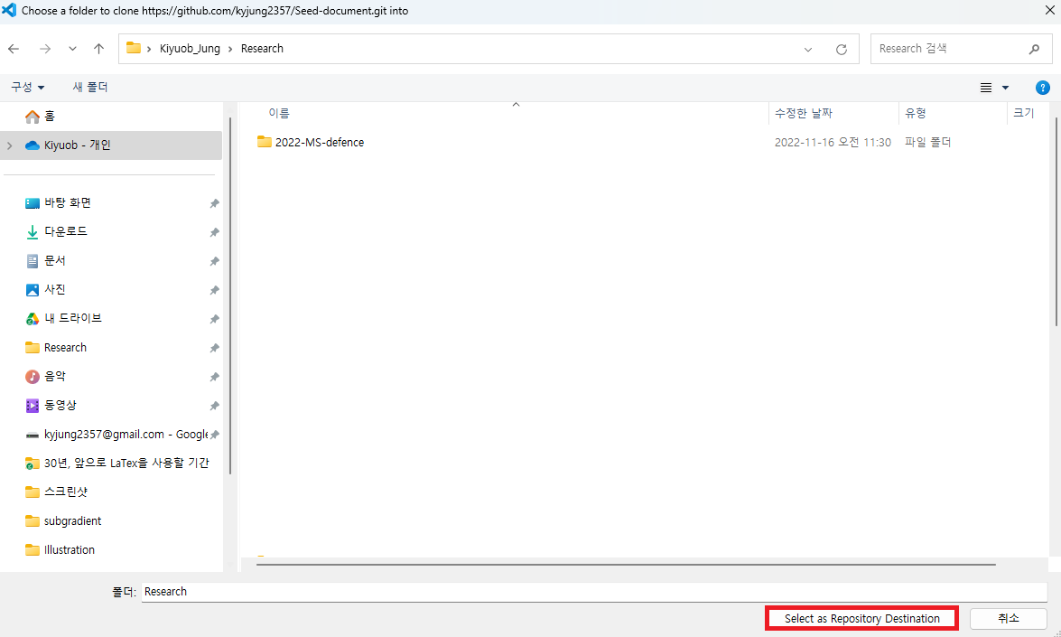This screenshot has height=637, width=1061.
Task: Go forward with the right arrow
Action: [x=44, y=49]
